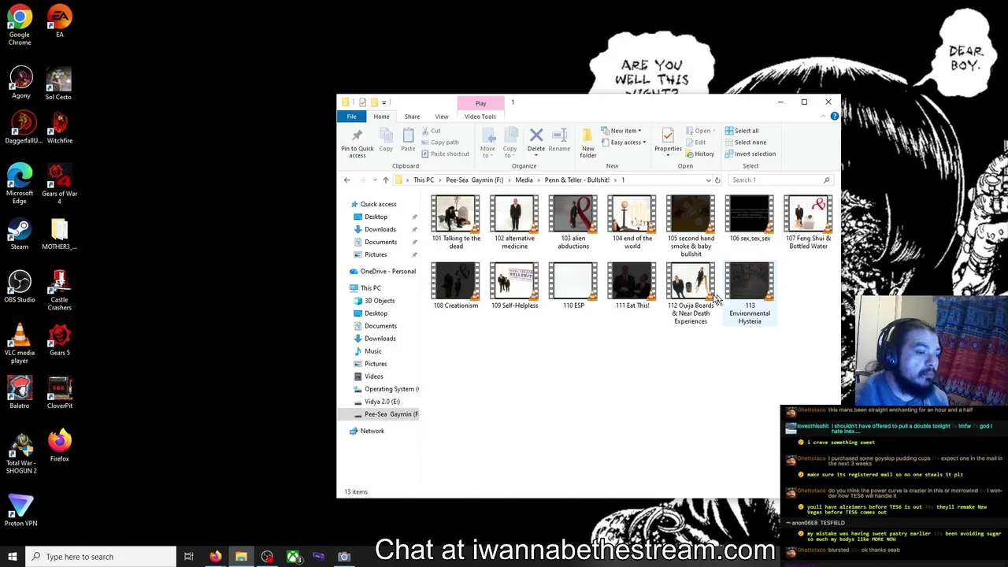Select the 101 Talking to the dead video
1008x567 pixels.
tap(456, 223)
